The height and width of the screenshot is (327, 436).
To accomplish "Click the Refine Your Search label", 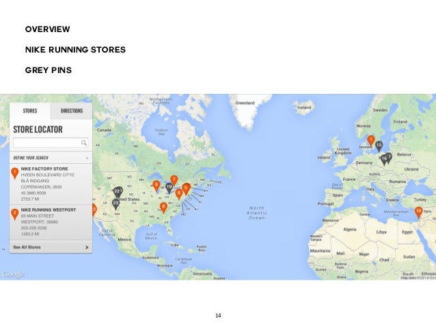I will coord(31,158).
